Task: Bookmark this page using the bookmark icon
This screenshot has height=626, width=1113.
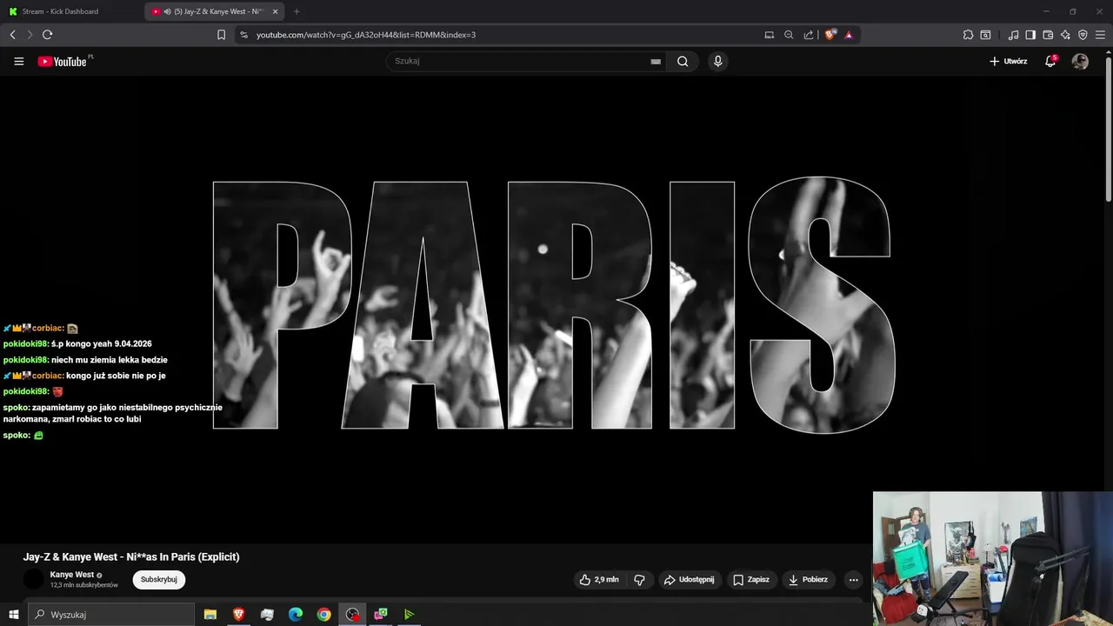Action: (221, 35)
